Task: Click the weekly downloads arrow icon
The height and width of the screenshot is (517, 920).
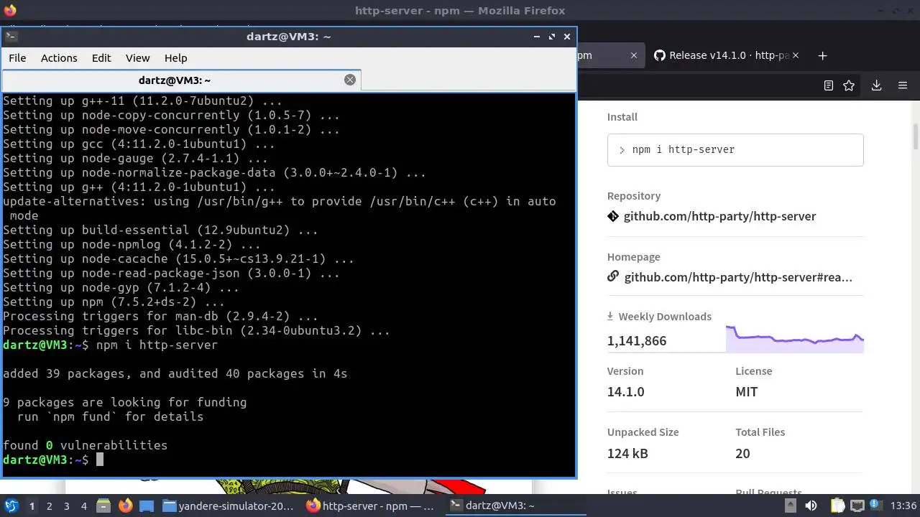Action: pyautogui.click(x=610, y=316)
